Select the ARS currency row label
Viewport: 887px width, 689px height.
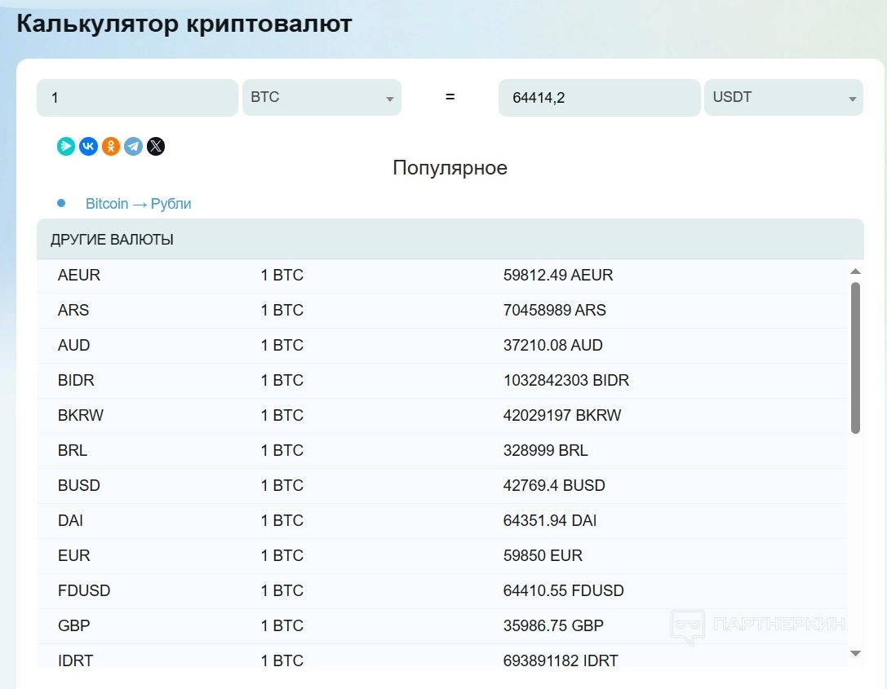click(x=73, y=311)
